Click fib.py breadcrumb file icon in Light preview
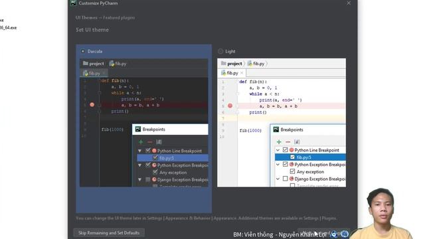The height and width of the screenshot is (239, 425). 250,64
